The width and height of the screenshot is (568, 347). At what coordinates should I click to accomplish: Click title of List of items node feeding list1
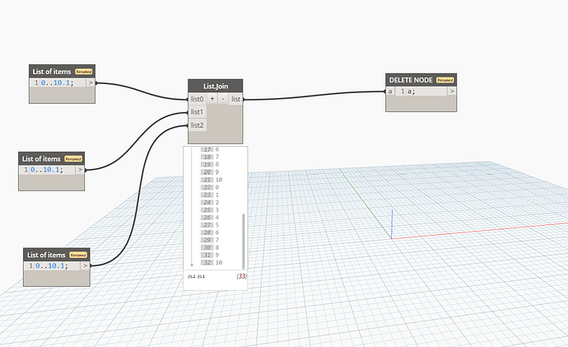pyautogui.click(x=41, y=159)
